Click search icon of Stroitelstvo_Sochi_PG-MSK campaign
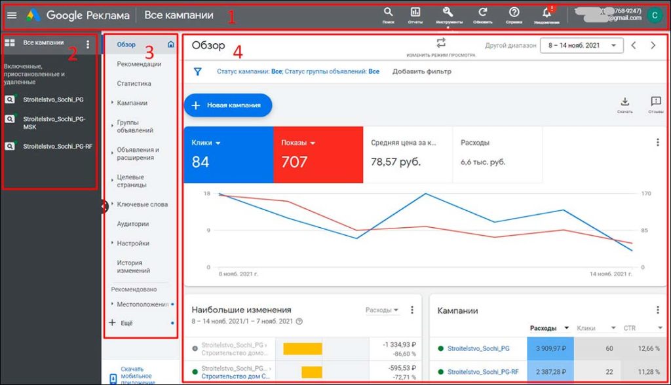Viewport: 671px width, 385px height. click(9, 119)
